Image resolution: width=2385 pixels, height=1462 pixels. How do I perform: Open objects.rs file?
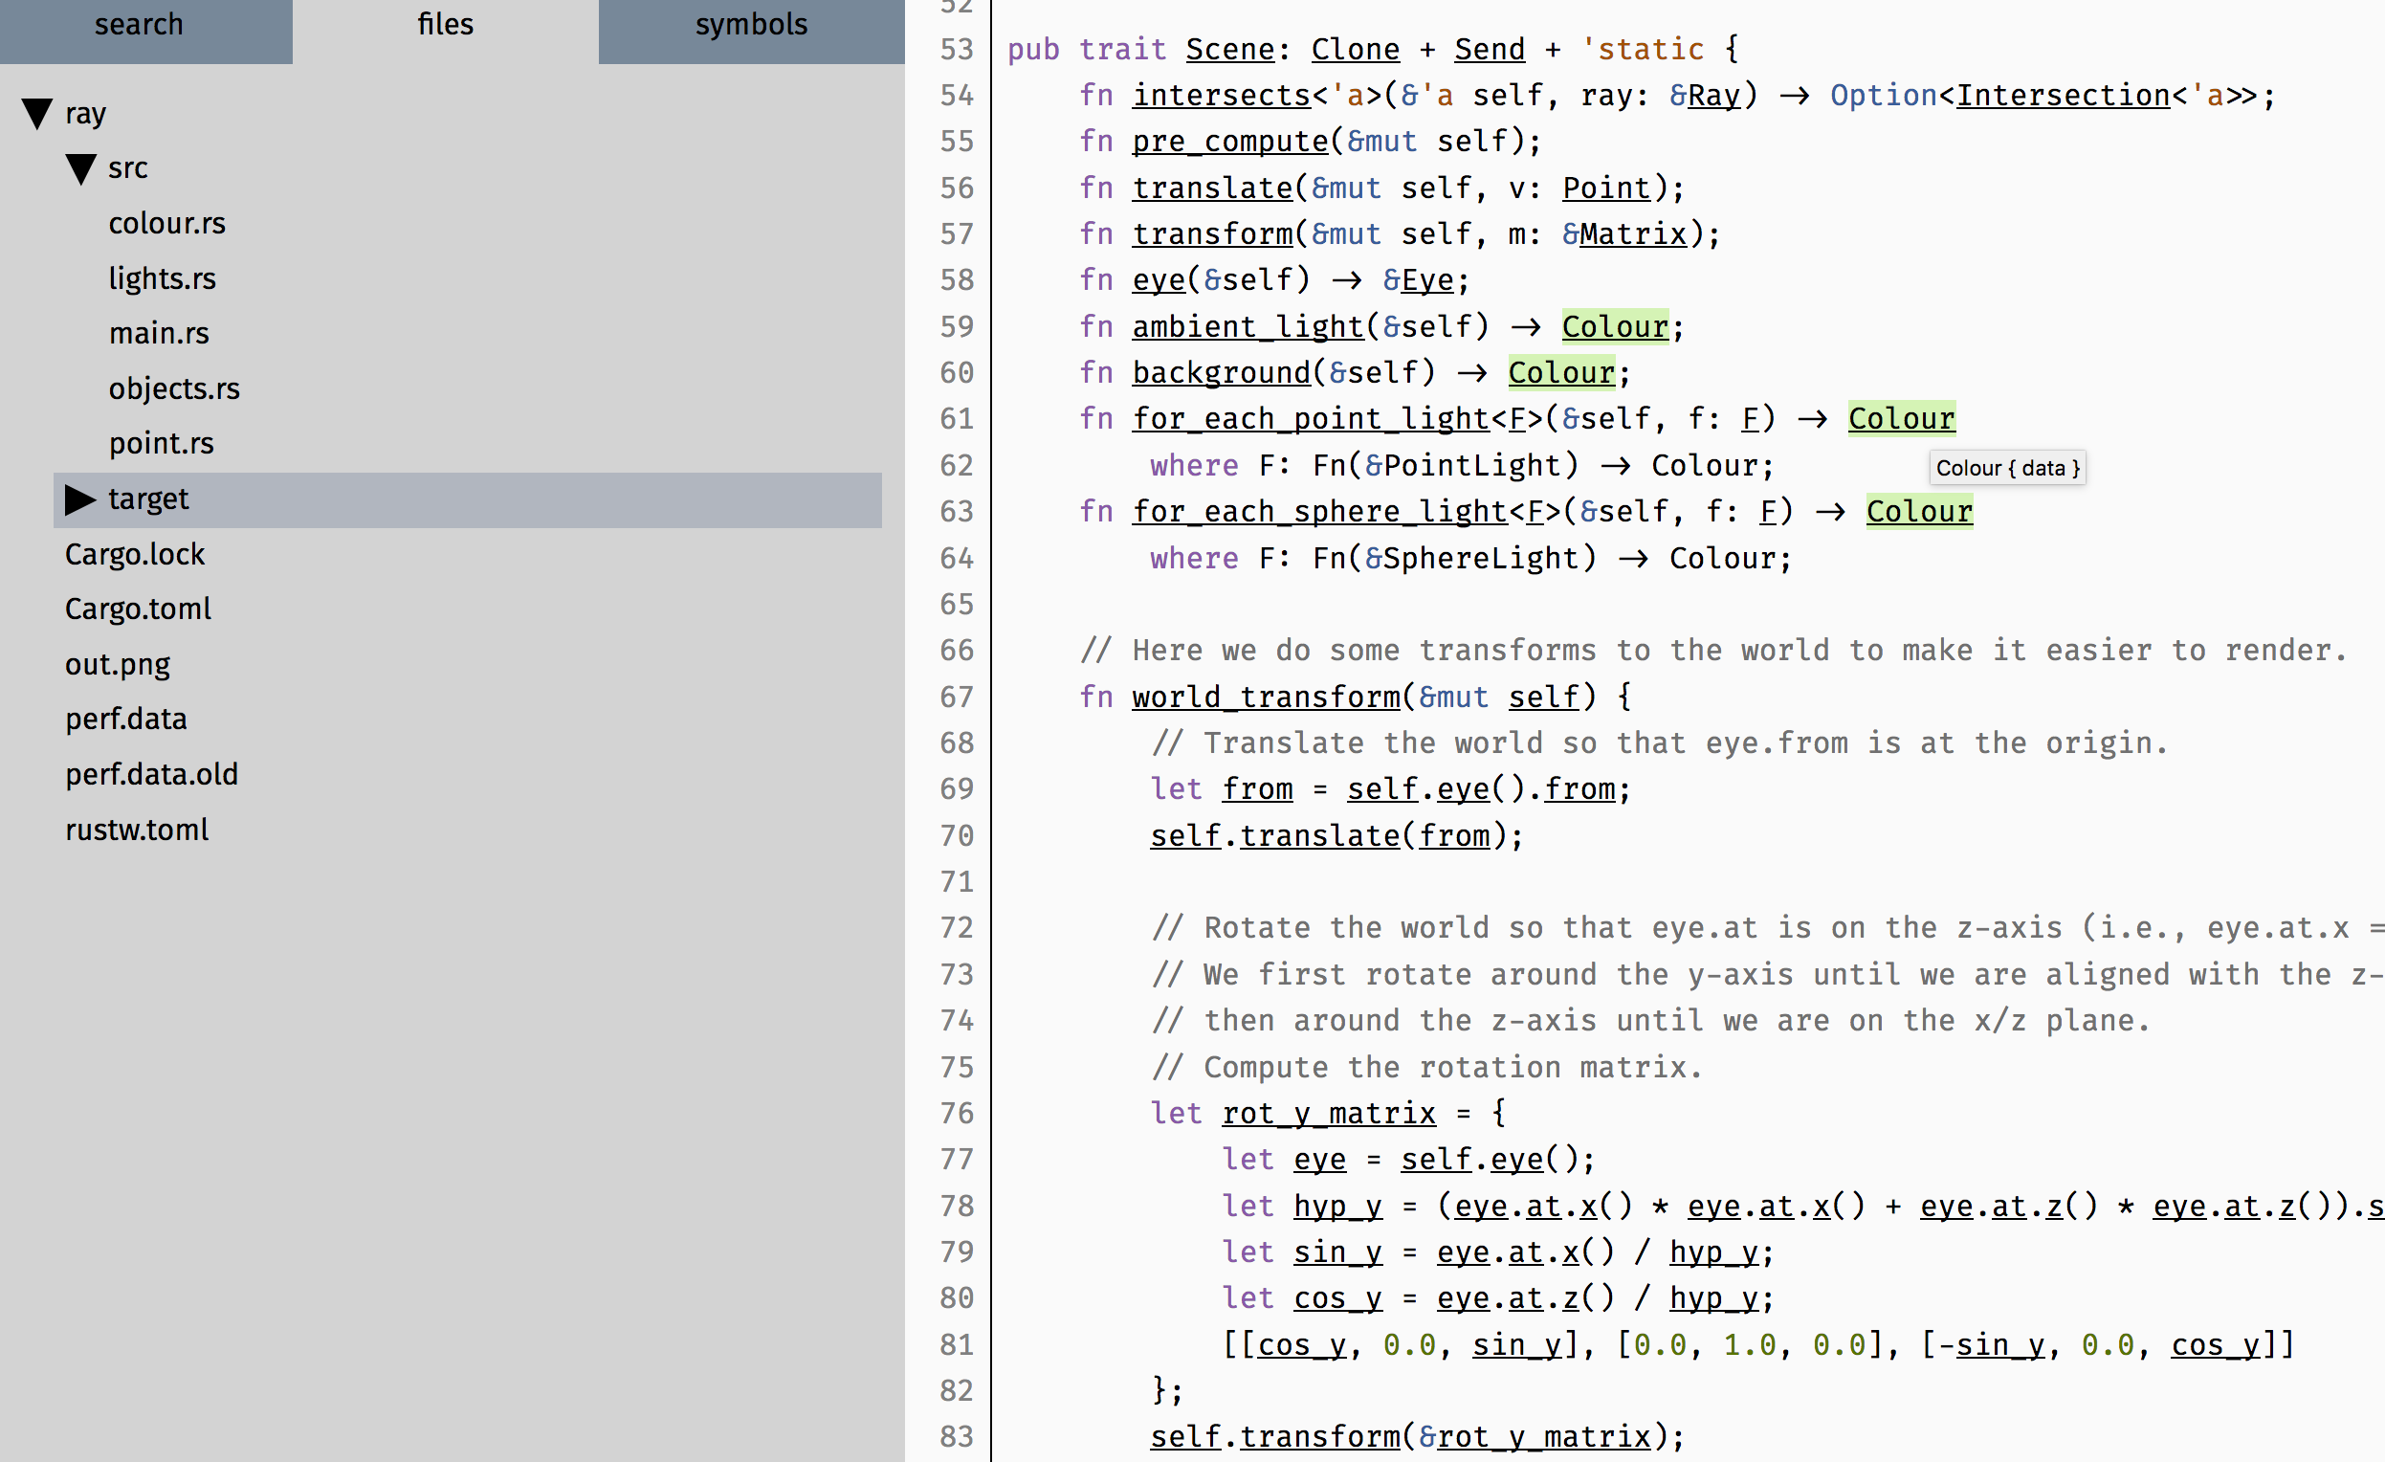pyautogui.click(x=174, y=389)
